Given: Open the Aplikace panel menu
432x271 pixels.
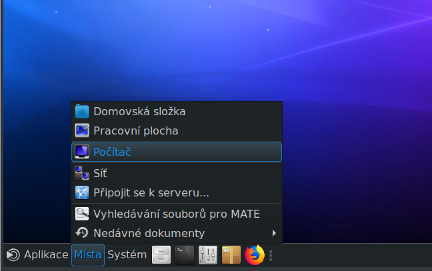Looking at the screenshot, I should click(x=37, y=255).
